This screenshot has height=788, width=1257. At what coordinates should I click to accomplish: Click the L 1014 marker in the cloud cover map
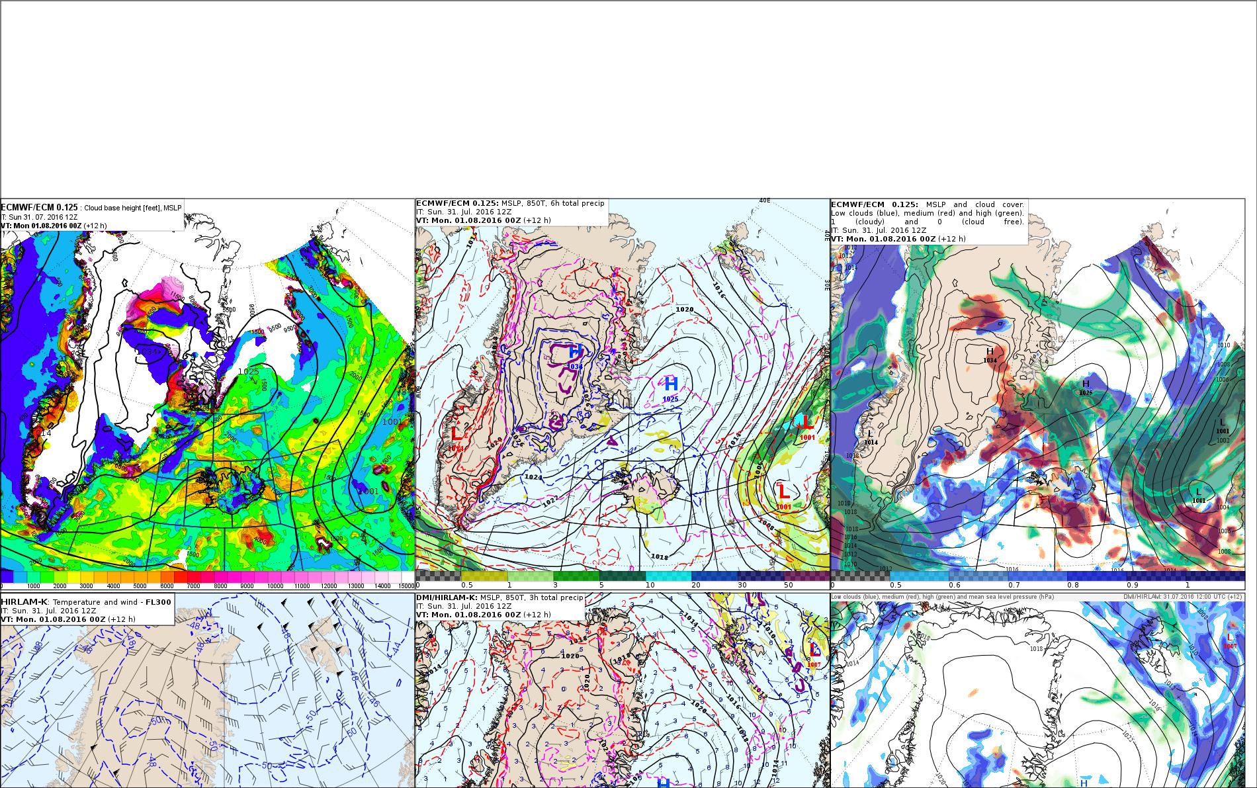[x=871, y=437]
